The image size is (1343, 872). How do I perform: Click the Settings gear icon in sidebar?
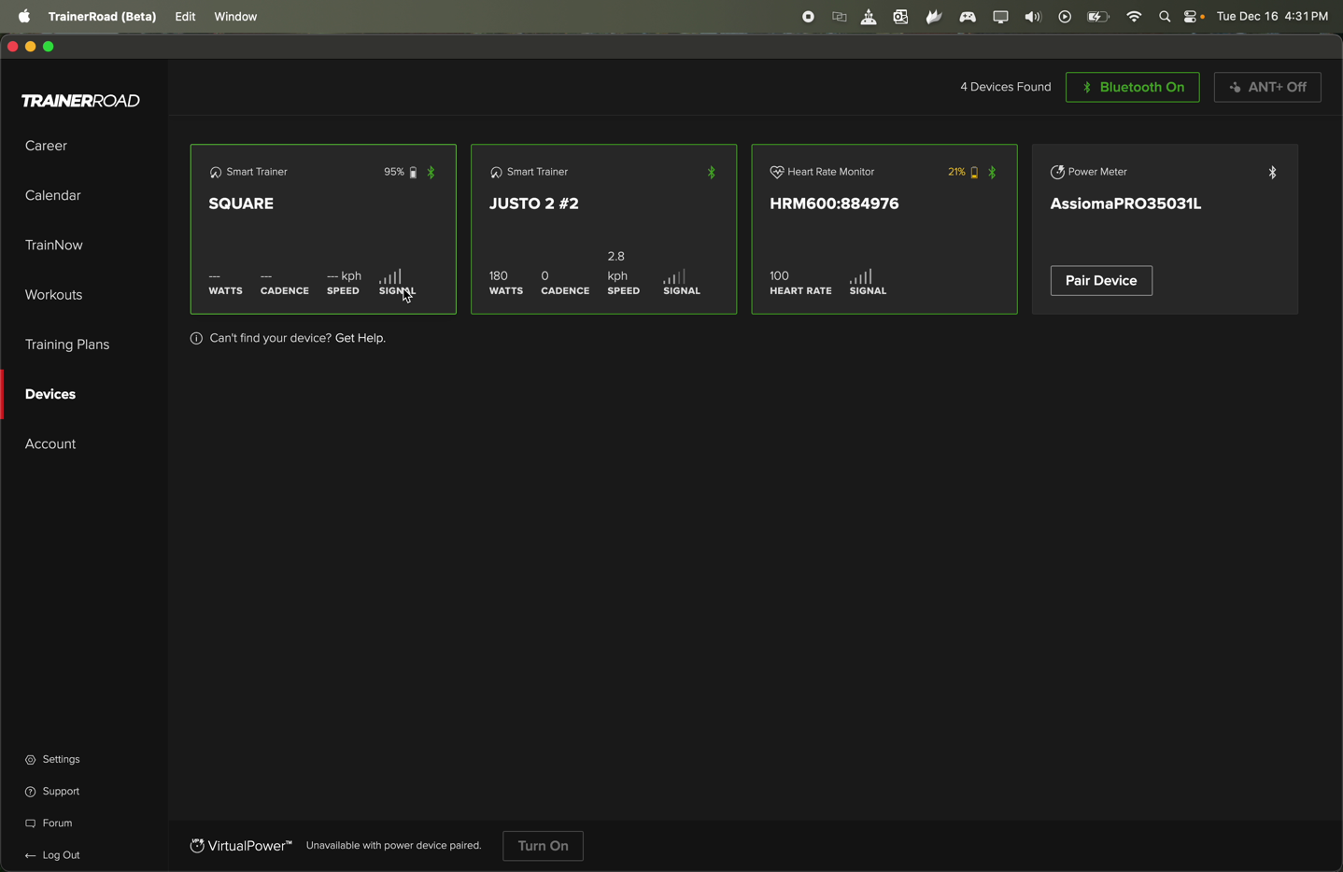30,759
